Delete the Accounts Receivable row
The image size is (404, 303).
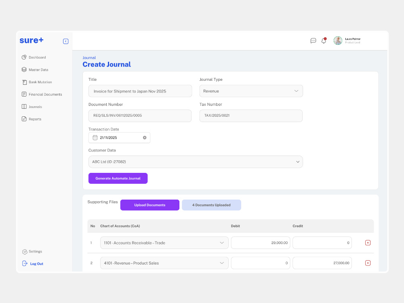[368, 243]
